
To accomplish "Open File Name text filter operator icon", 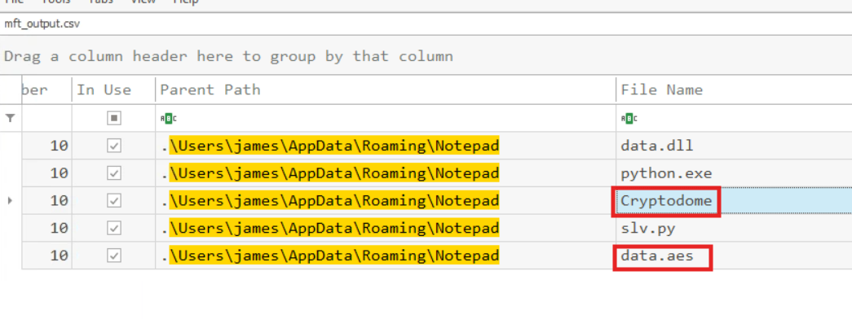I will pos(629,118).
